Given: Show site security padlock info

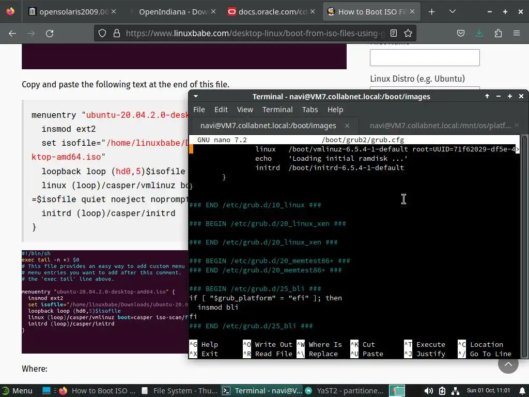Looking at the screenshot, I should tap(117, 33).
